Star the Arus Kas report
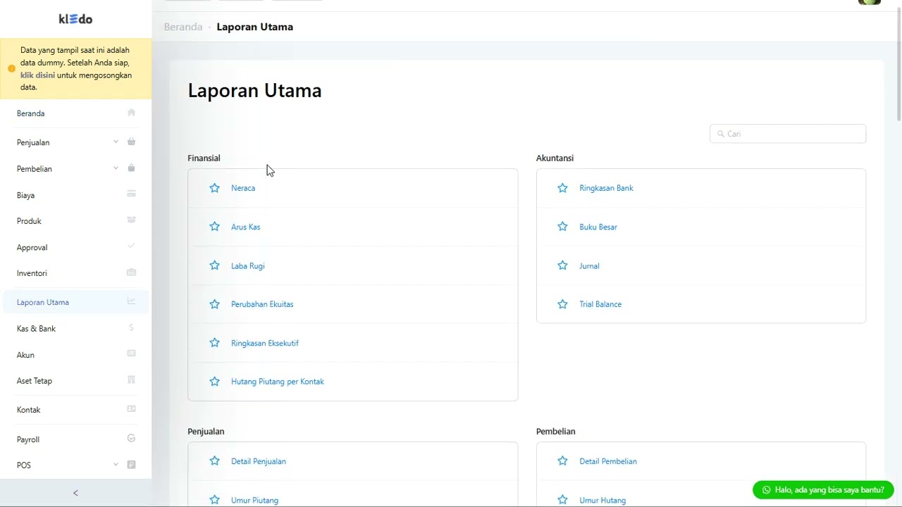Viewport: 902px width, 507px height. [x=215, y=227]
